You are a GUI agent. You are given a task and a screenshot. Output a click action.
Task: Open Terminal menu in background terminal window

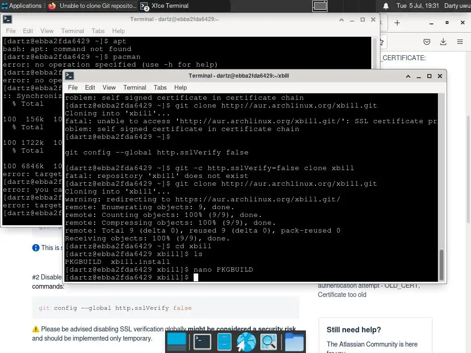[x=73, y=31]
